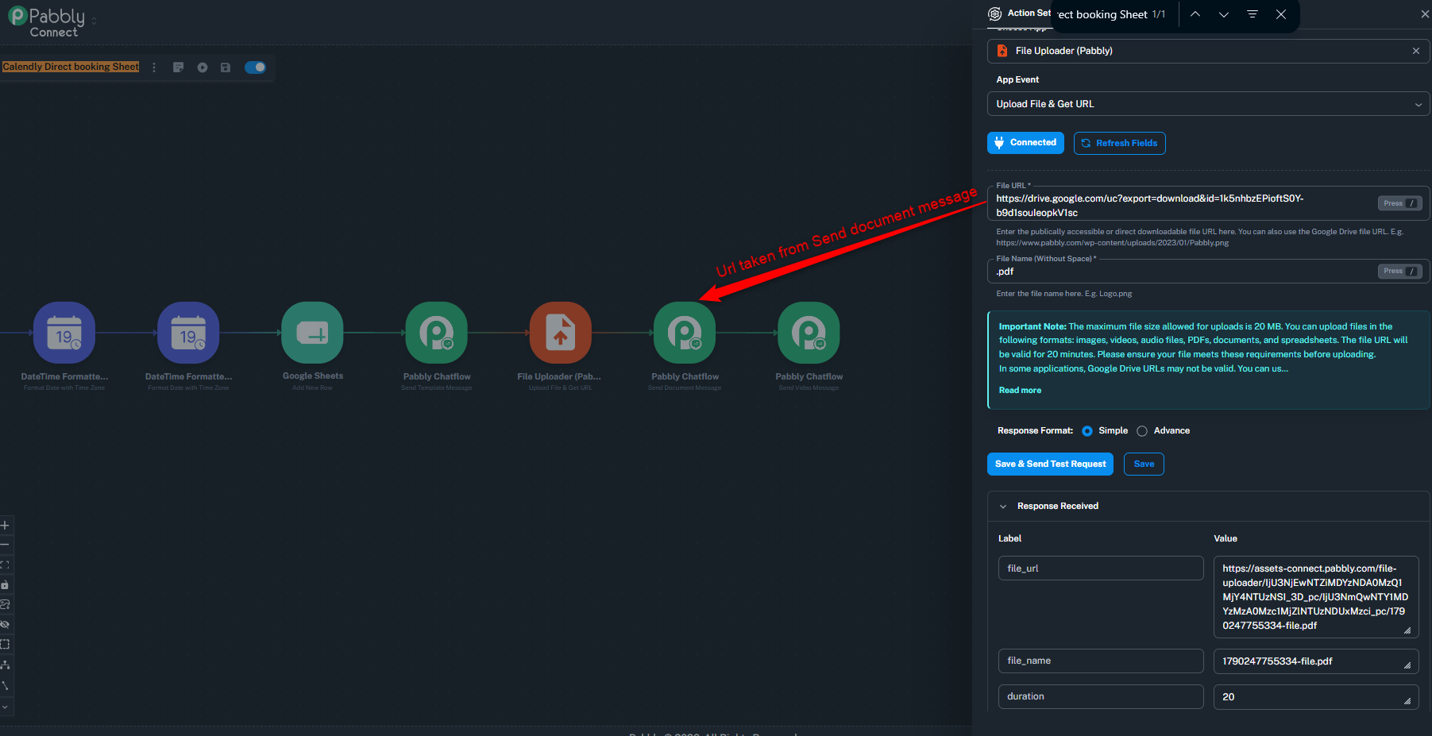Select the Pabbly Chatflow Send Template Message node

436,333
